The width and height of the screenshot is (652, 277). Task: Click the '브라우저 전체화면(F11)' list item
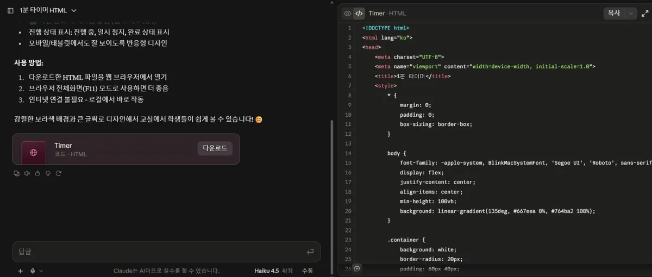click(98, 88)
